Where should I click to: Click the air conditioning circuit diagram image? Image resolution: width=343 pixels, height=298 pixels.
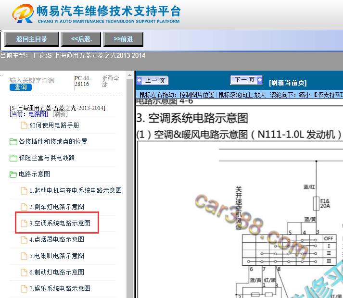click(240, 220)
